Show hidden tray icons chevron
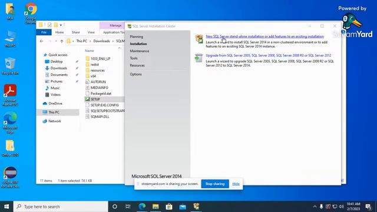Viewport: 377px width, 212px height. point(315,207)
